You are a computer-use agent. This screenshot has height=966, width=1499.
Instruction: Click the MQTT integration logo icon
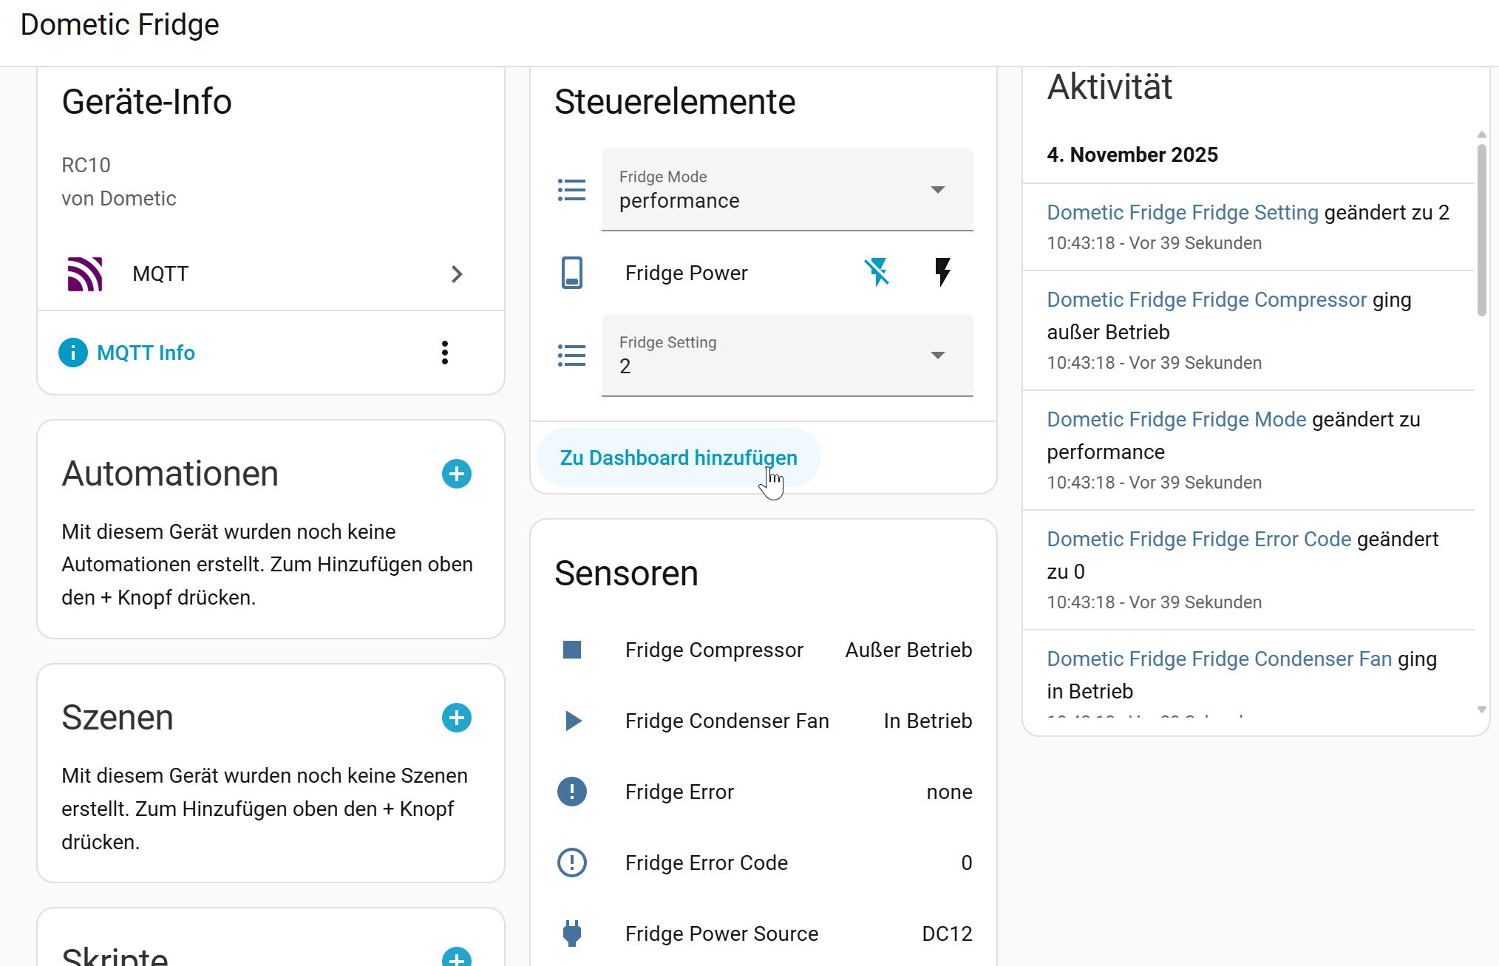(85, 274)
